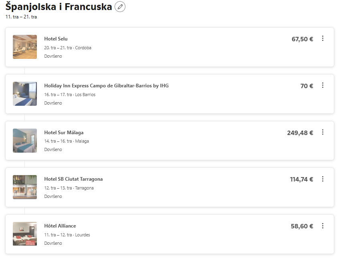Image resolution: width=345 pixels, height=258 pixels.
Task: Open three-dot menu for Hotel SB Ciutat Tarragona
Action: pyautogui.click(x=323, y=179)
